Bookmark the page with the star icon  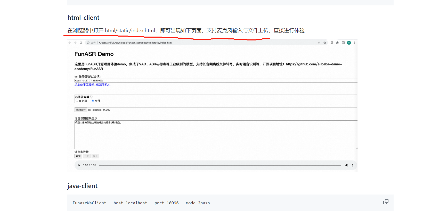(325, 43)
